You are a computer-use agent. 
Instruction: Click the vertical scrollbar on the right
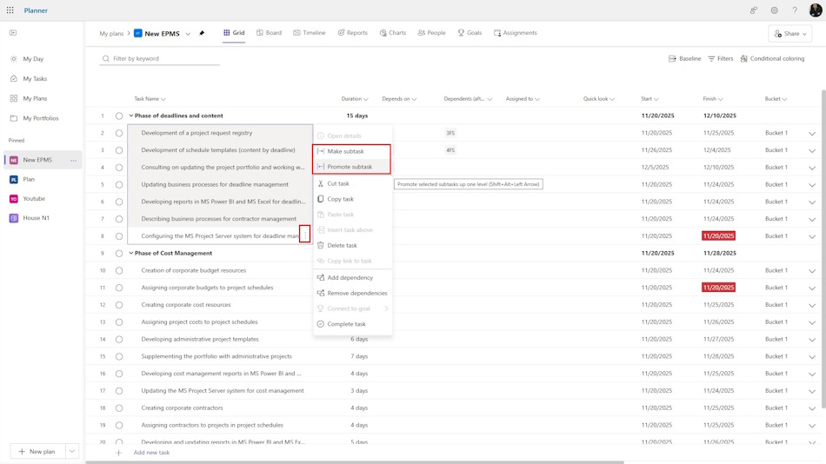coord(823,249)
